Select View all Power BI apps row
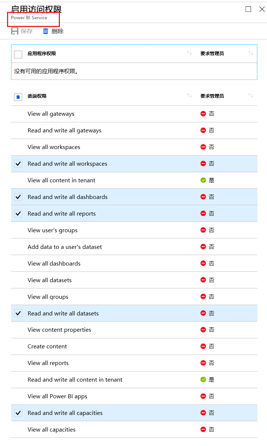267x446 pixels. (57, 396)
